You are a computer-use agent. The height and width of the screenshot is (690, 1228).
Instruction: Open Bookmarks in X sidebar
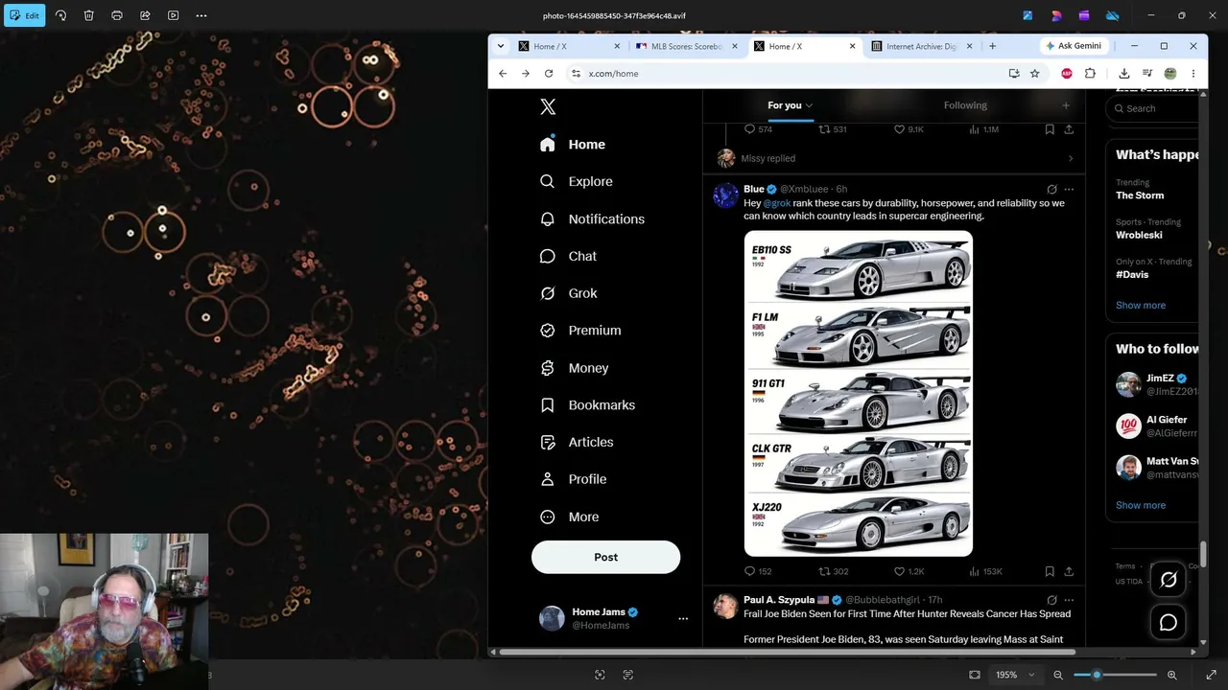587,405
